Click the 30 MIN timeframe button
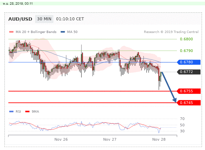 (x=44, y=19)
